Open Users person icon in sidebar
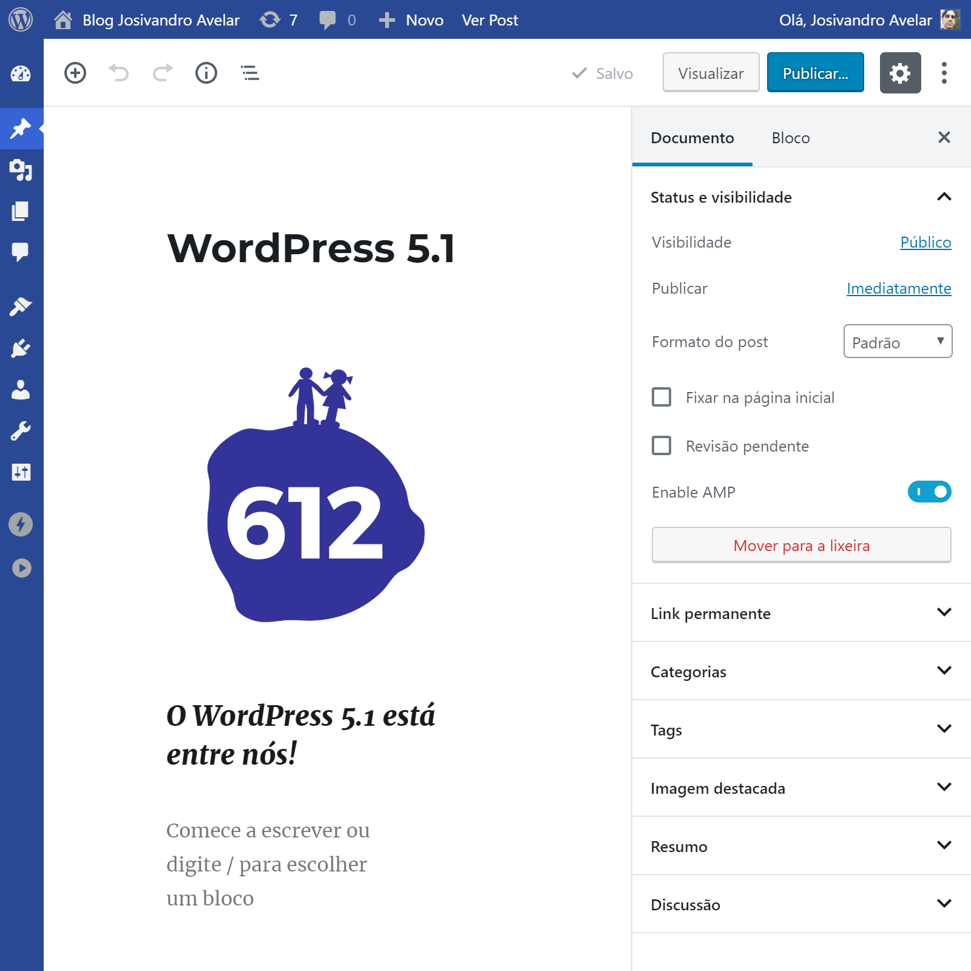The height and width of the screenshot is (971, 971). pos(21,390)
